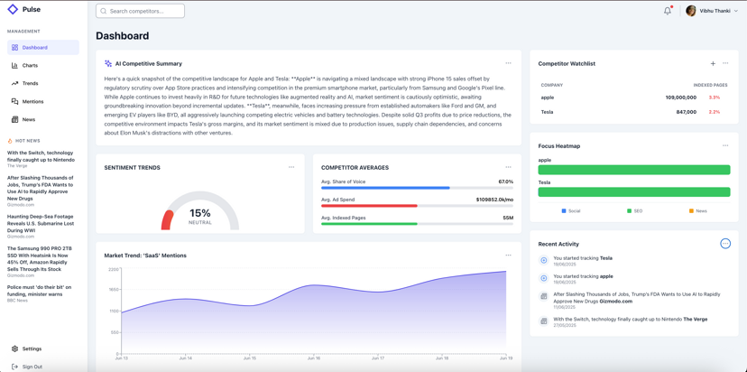The width and height of the screenshot is (747, 372).
Task: Click the 847,000 indexed pages value
Action: pos(686,112)
